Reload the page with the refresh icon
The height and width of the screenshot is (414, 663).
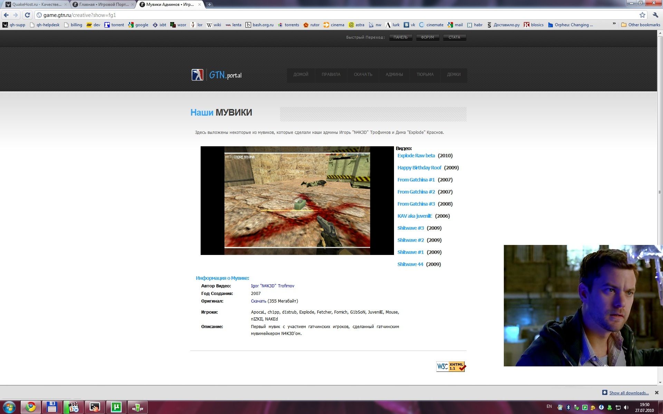pyautogui.click(x=28, y=15)
